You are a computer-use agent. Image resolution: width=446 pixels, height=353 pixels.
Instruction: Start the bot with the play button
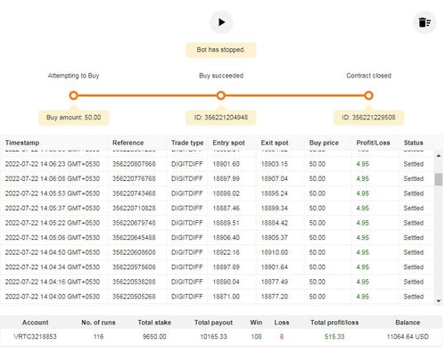coord(221,22)
